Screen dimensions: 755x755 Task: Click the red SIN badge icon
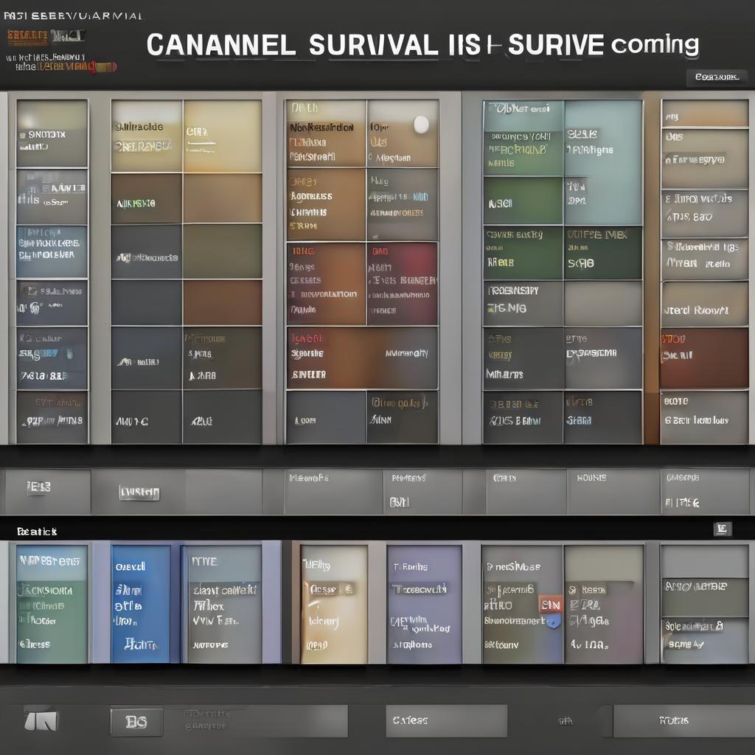[550, 605]
